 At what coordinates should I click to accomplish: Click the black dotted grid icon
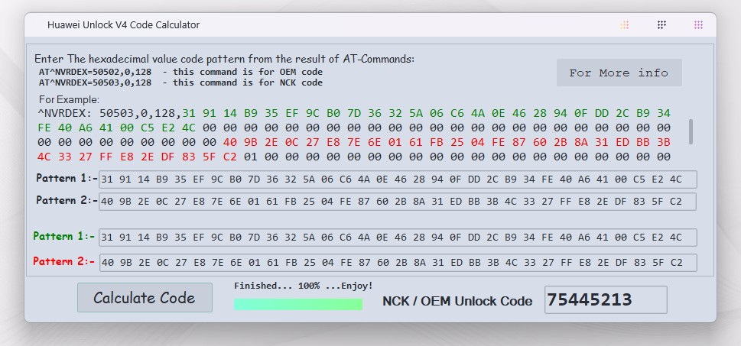pyautogui.click(x=661, y=25)
